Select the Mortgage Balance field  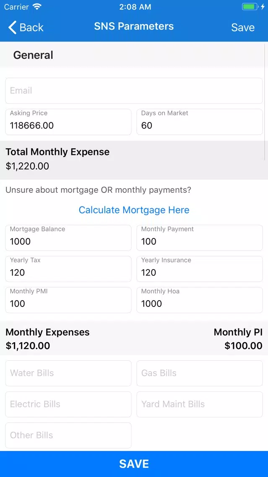pyautogui.click(x=68, y=238)
